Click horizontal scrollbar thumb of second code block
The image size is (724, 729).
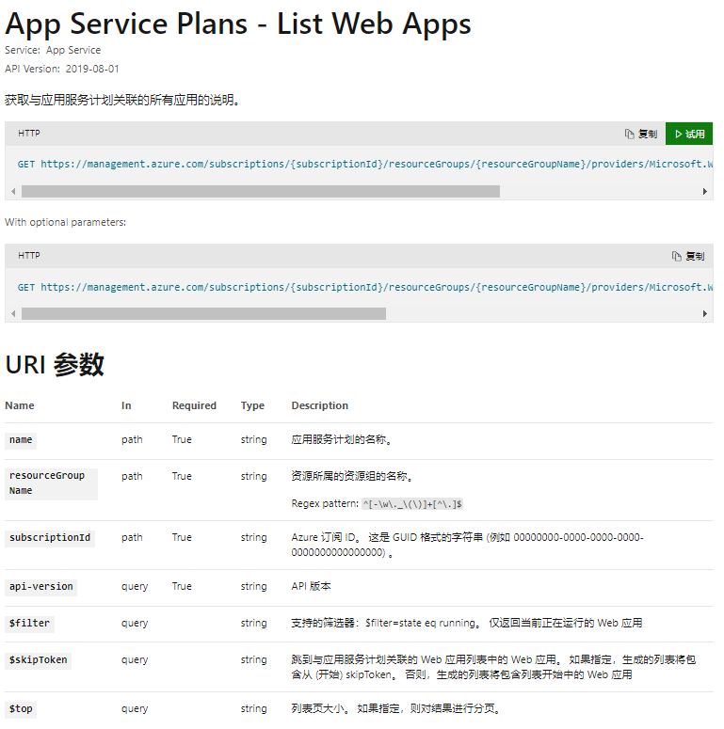coord(203,314)
